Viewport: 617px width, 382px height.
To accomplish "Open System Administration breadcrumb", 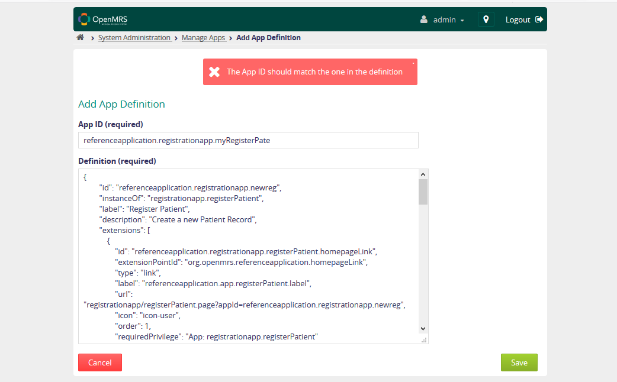I will coord(134,38).
